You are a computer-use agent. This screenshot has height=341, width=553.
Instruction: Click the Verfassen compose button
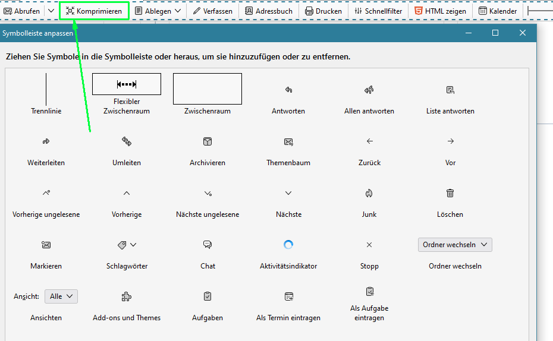point(212,11)
